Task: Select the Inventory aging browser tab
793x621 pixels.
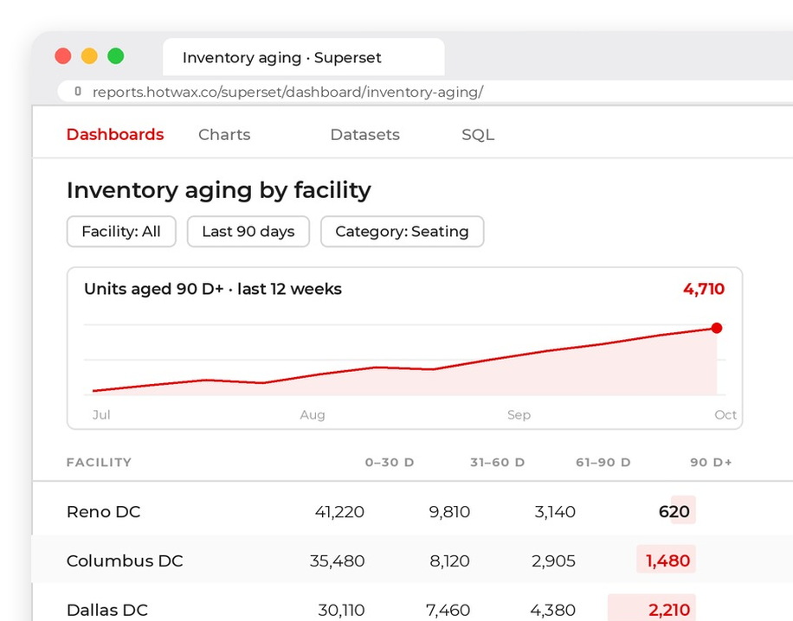Action: [x=304, y=57]
